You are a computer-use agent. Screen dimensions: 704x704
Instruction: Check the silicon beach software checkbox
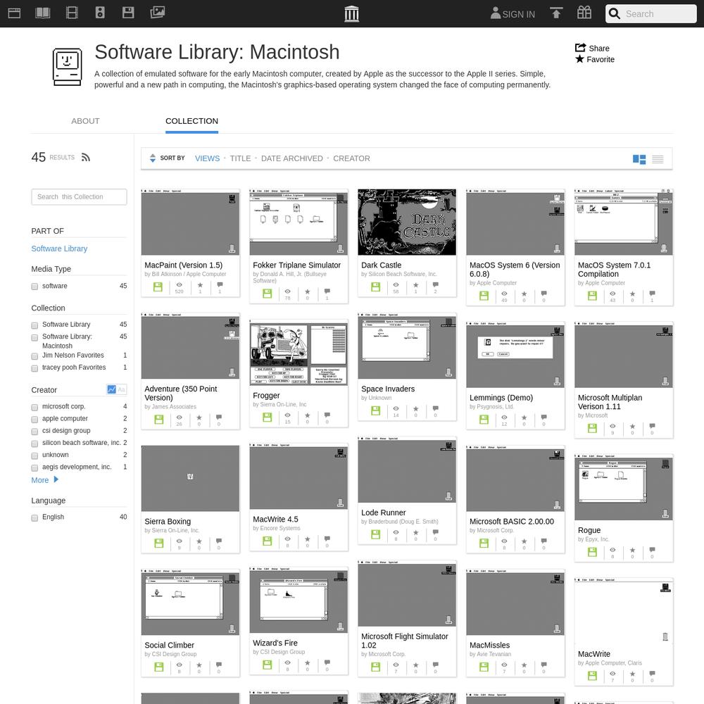point(34,444)
